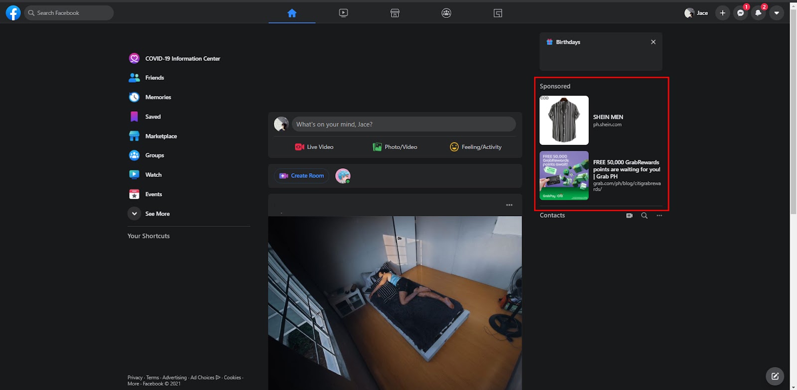Open the Account dropdown arrow

pos(777,13)
